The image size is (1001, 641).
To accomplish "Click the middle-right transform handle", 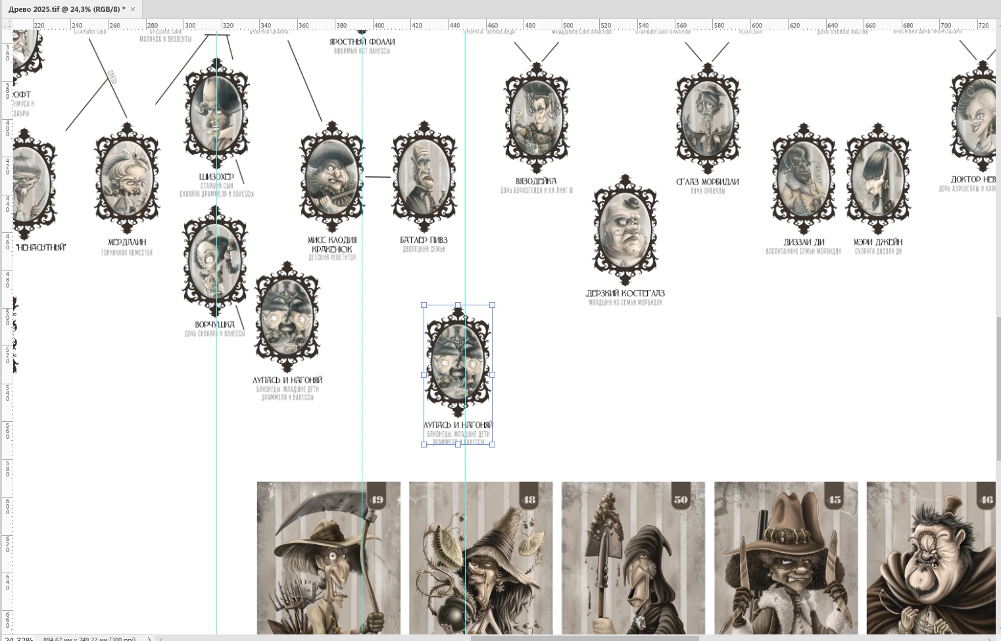I will (493, 374).
